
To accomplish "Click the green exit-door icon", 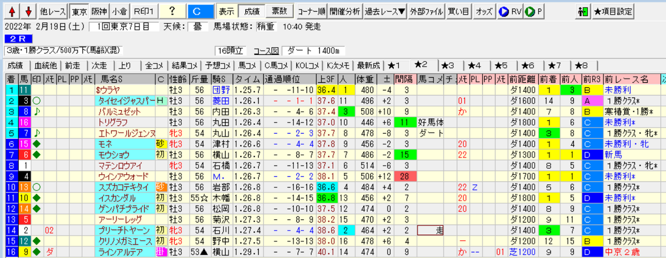I will click(x=581, y=11).
